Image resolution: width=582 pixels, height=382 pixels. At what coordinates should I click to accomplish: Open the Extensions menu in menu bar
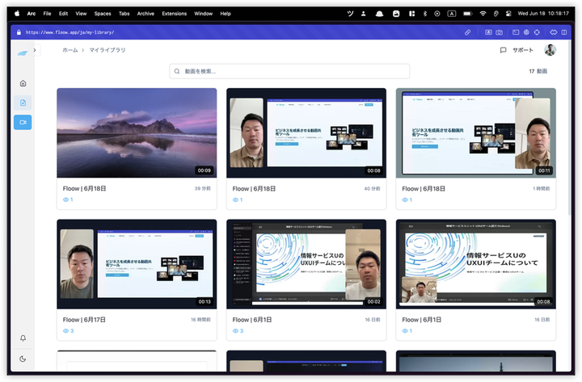click(174, 14)
